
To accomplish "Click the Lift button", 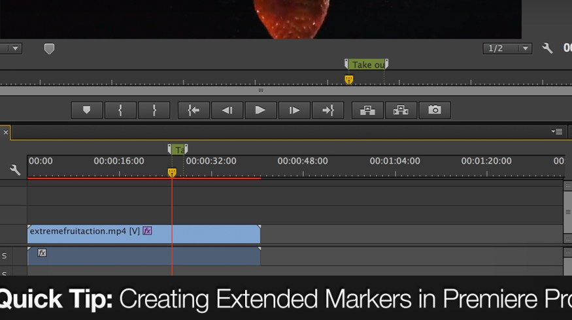I will 367,110.
